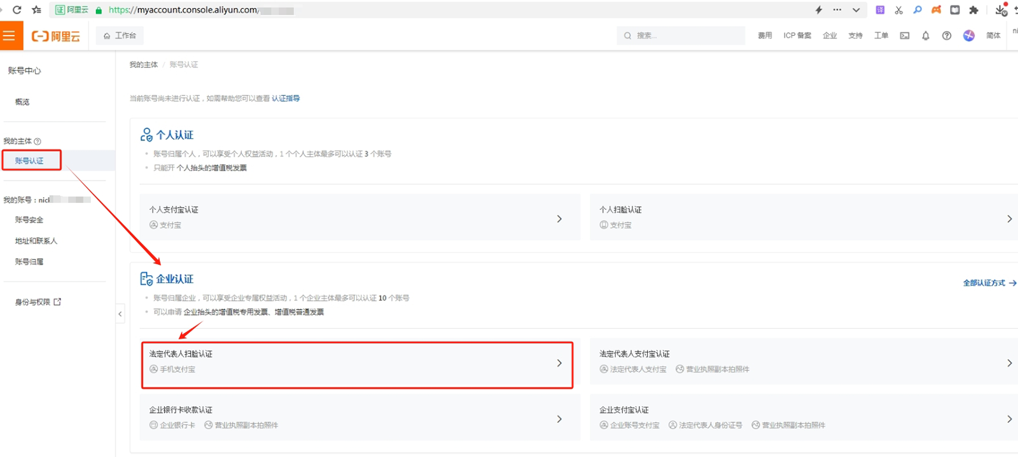Viewport: 1018px width, 457px height.
Task: Collapse the left sidebar panel
Action: pos(120,314)
